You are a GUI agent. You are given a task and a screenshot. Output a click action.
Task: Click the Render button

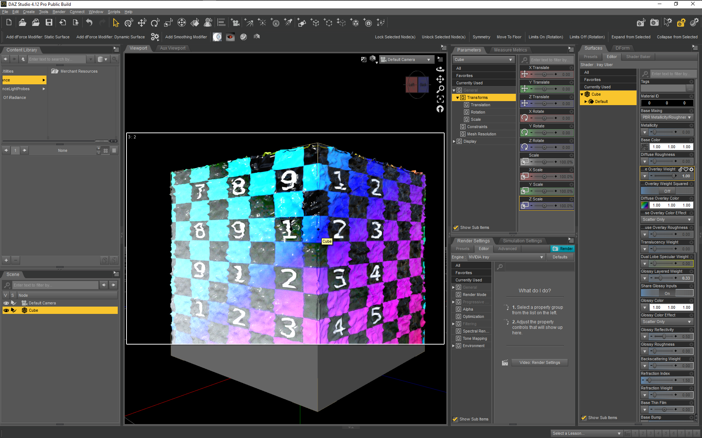coord(562,249)
